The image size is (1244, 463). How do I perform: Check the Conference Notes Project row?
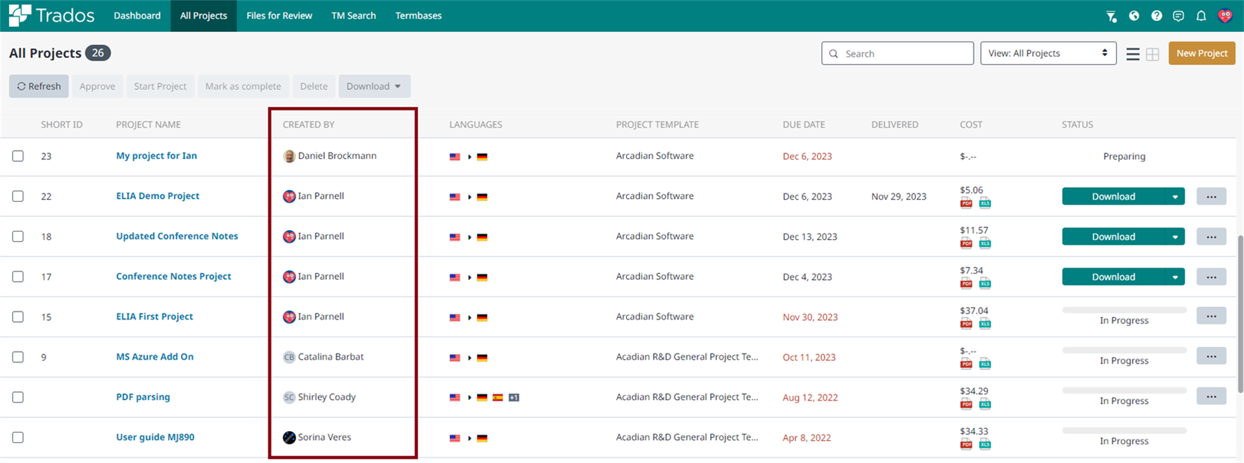click(x=18, y=277)
